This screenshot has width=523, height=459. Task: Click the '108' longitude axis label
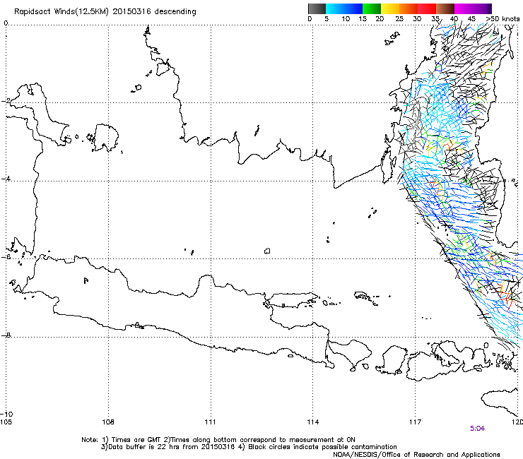click(x=108, y=422)
